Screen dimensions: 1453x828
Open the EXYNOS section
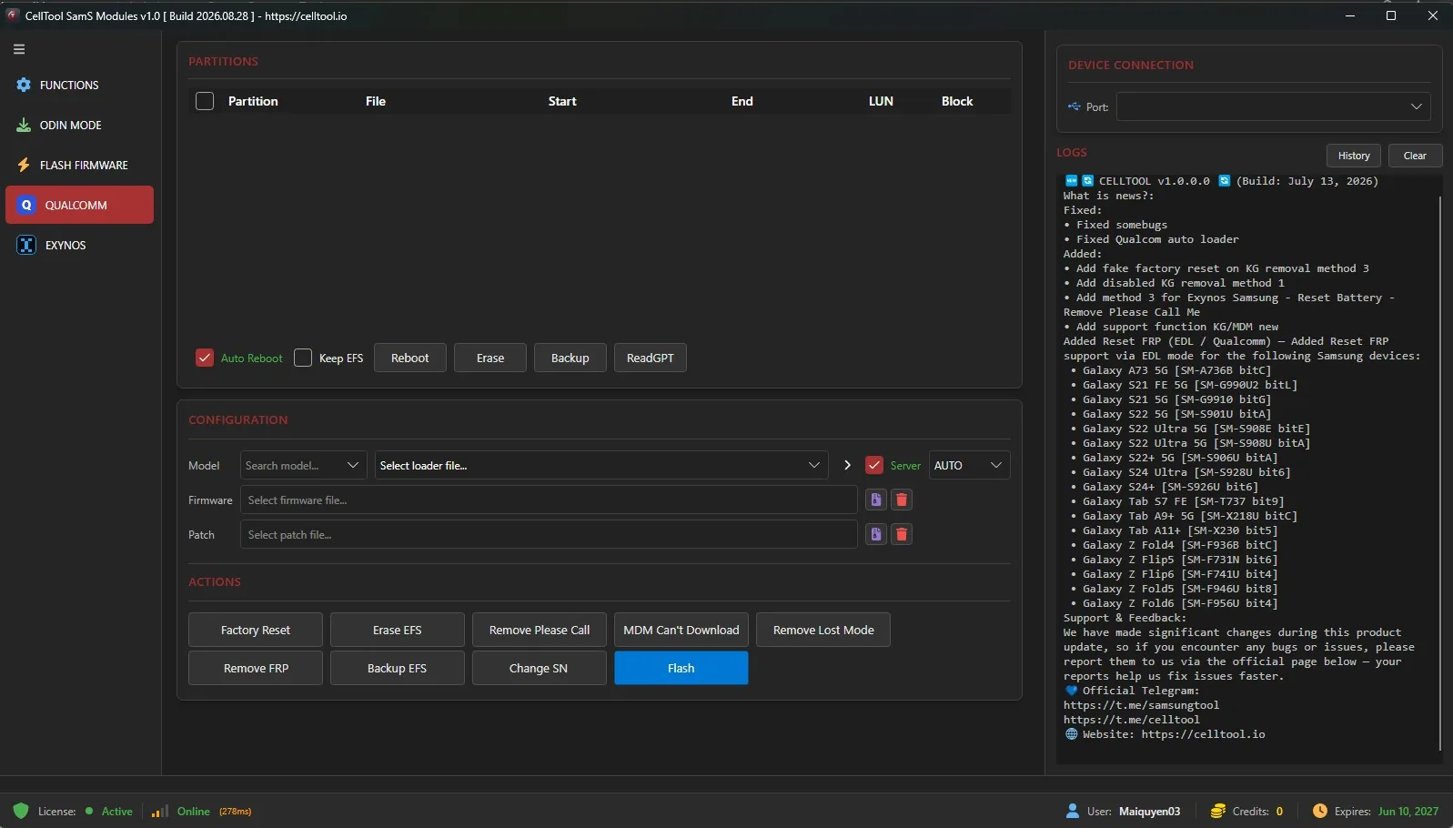[80, 245]
